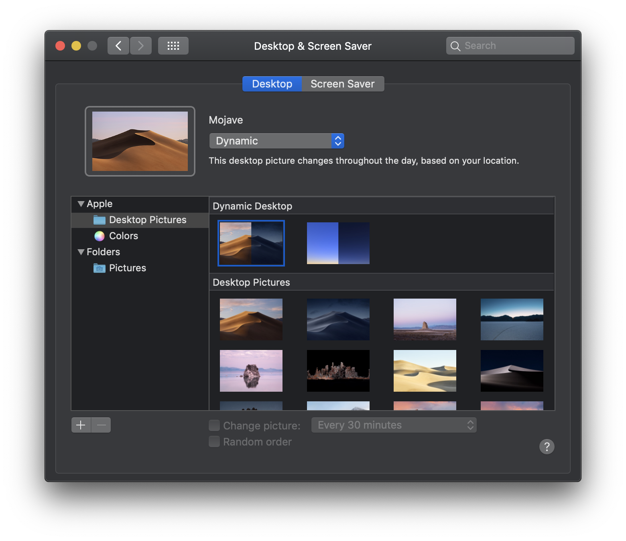This screenshot has width=626, height=541.
Task: Minimize window with the yellow button
Action: coord(76,46)
